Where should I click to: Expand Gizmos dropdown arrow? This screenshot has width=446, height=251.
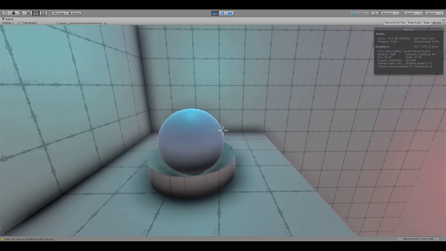point(443,23)
